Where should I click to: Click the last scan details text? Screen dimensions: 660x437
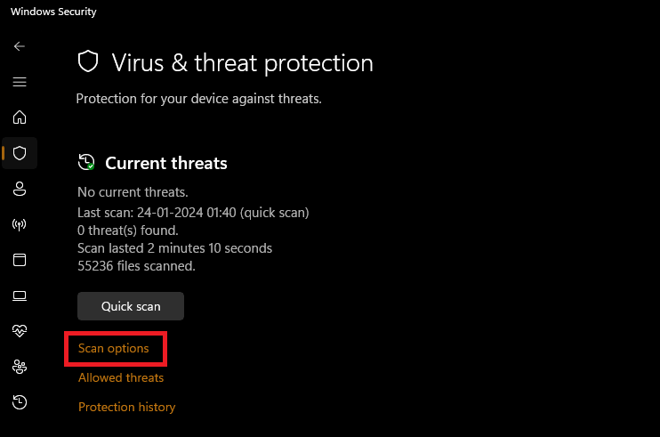pyautogui.click(x=193, y=213)
